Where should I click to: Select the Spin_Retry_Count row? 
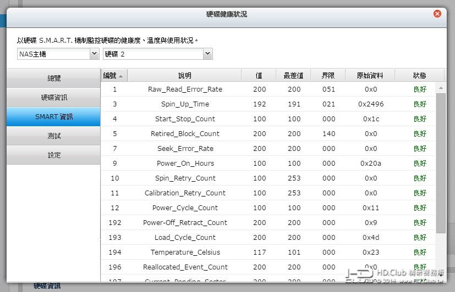tap(268, 178)
